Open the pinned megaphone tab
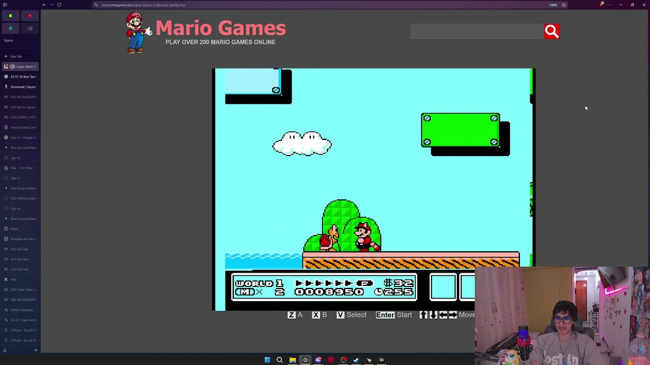 pyautogui.click(x=30, y=28)
